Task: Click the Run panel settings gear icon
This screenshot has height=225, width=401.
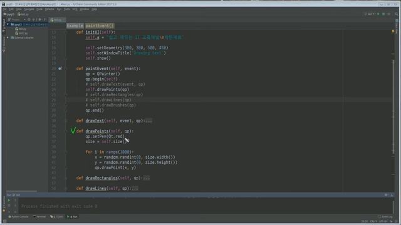Action: tap(386, 195)
